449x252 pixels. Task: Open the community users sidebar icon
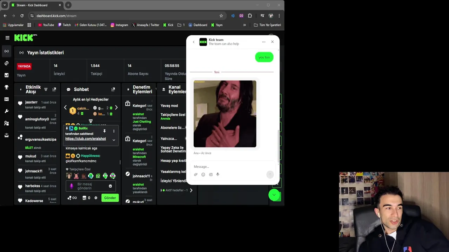[6, 123]
